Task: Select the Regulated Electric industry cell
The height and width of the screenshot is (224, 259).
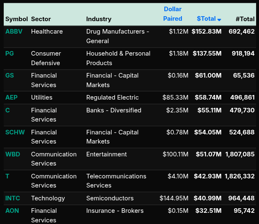Action: (112, 97)
